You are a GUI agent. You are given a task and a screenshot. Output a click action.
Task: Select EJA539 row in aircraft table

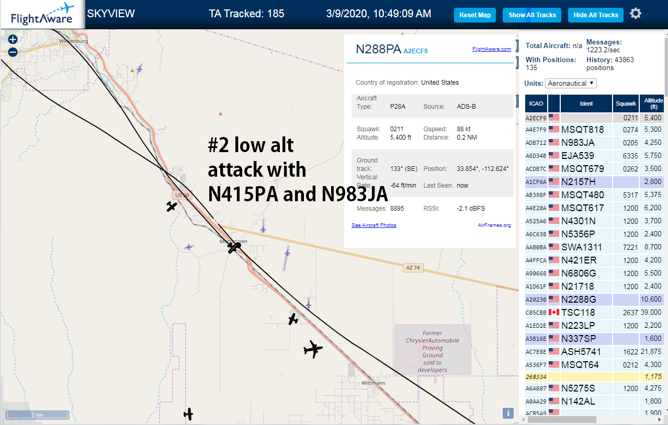[x=594, y=156]
